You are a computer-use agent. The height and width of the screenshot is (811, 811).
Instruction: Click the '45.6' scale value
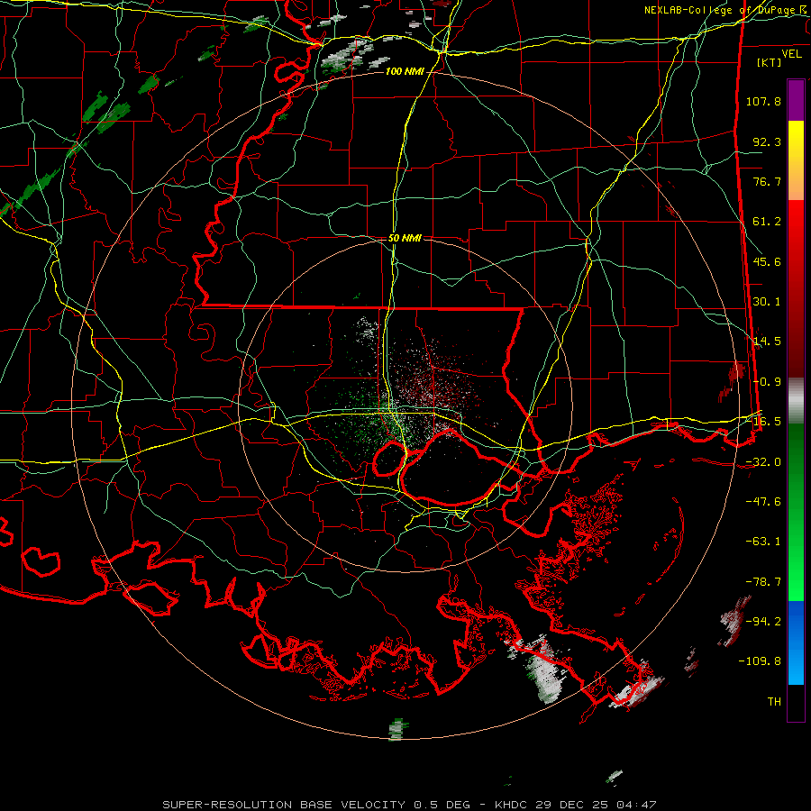tap(767, 261)
